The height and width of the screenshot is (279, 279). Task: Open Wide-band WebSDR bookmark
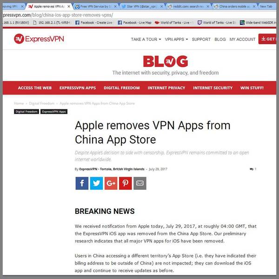click(x=258, y=23)
